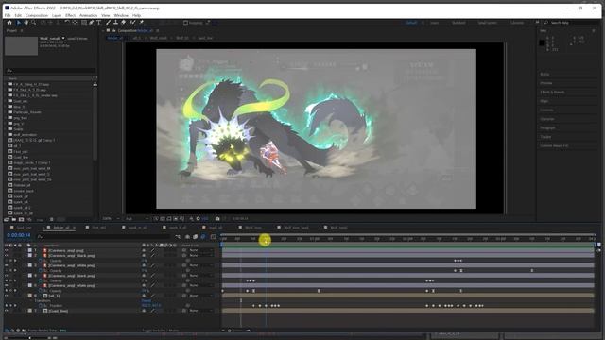Click the project flowchart icon above the scrollbar
The height and width of the screenshot is (340, 605).
click(x=95, y=84)
